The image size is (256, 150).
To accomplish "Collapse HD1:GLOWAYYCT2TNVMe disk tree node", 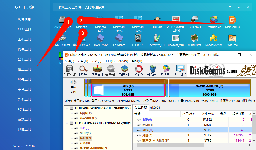I will pos(67,123).
